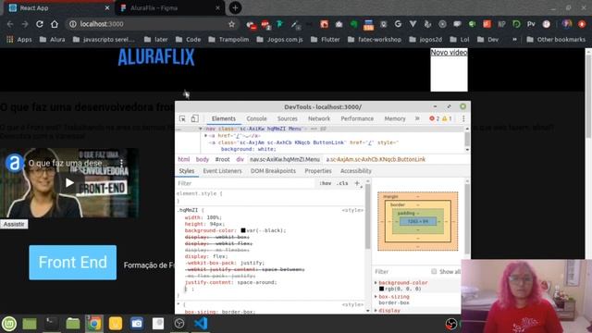592x333 pixels.
Task: Open the Alura bookmarks folder
Action: point(53,39)
